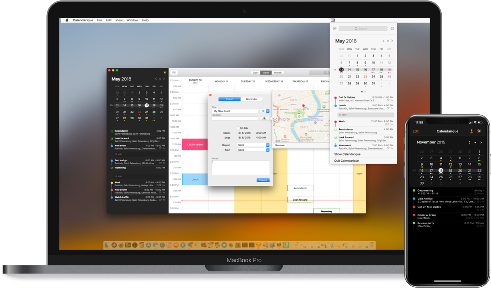This screenshot has width=491, height=288.
Task: Click Watch traffic event in dark sidebar
Action: pos(138,198)
